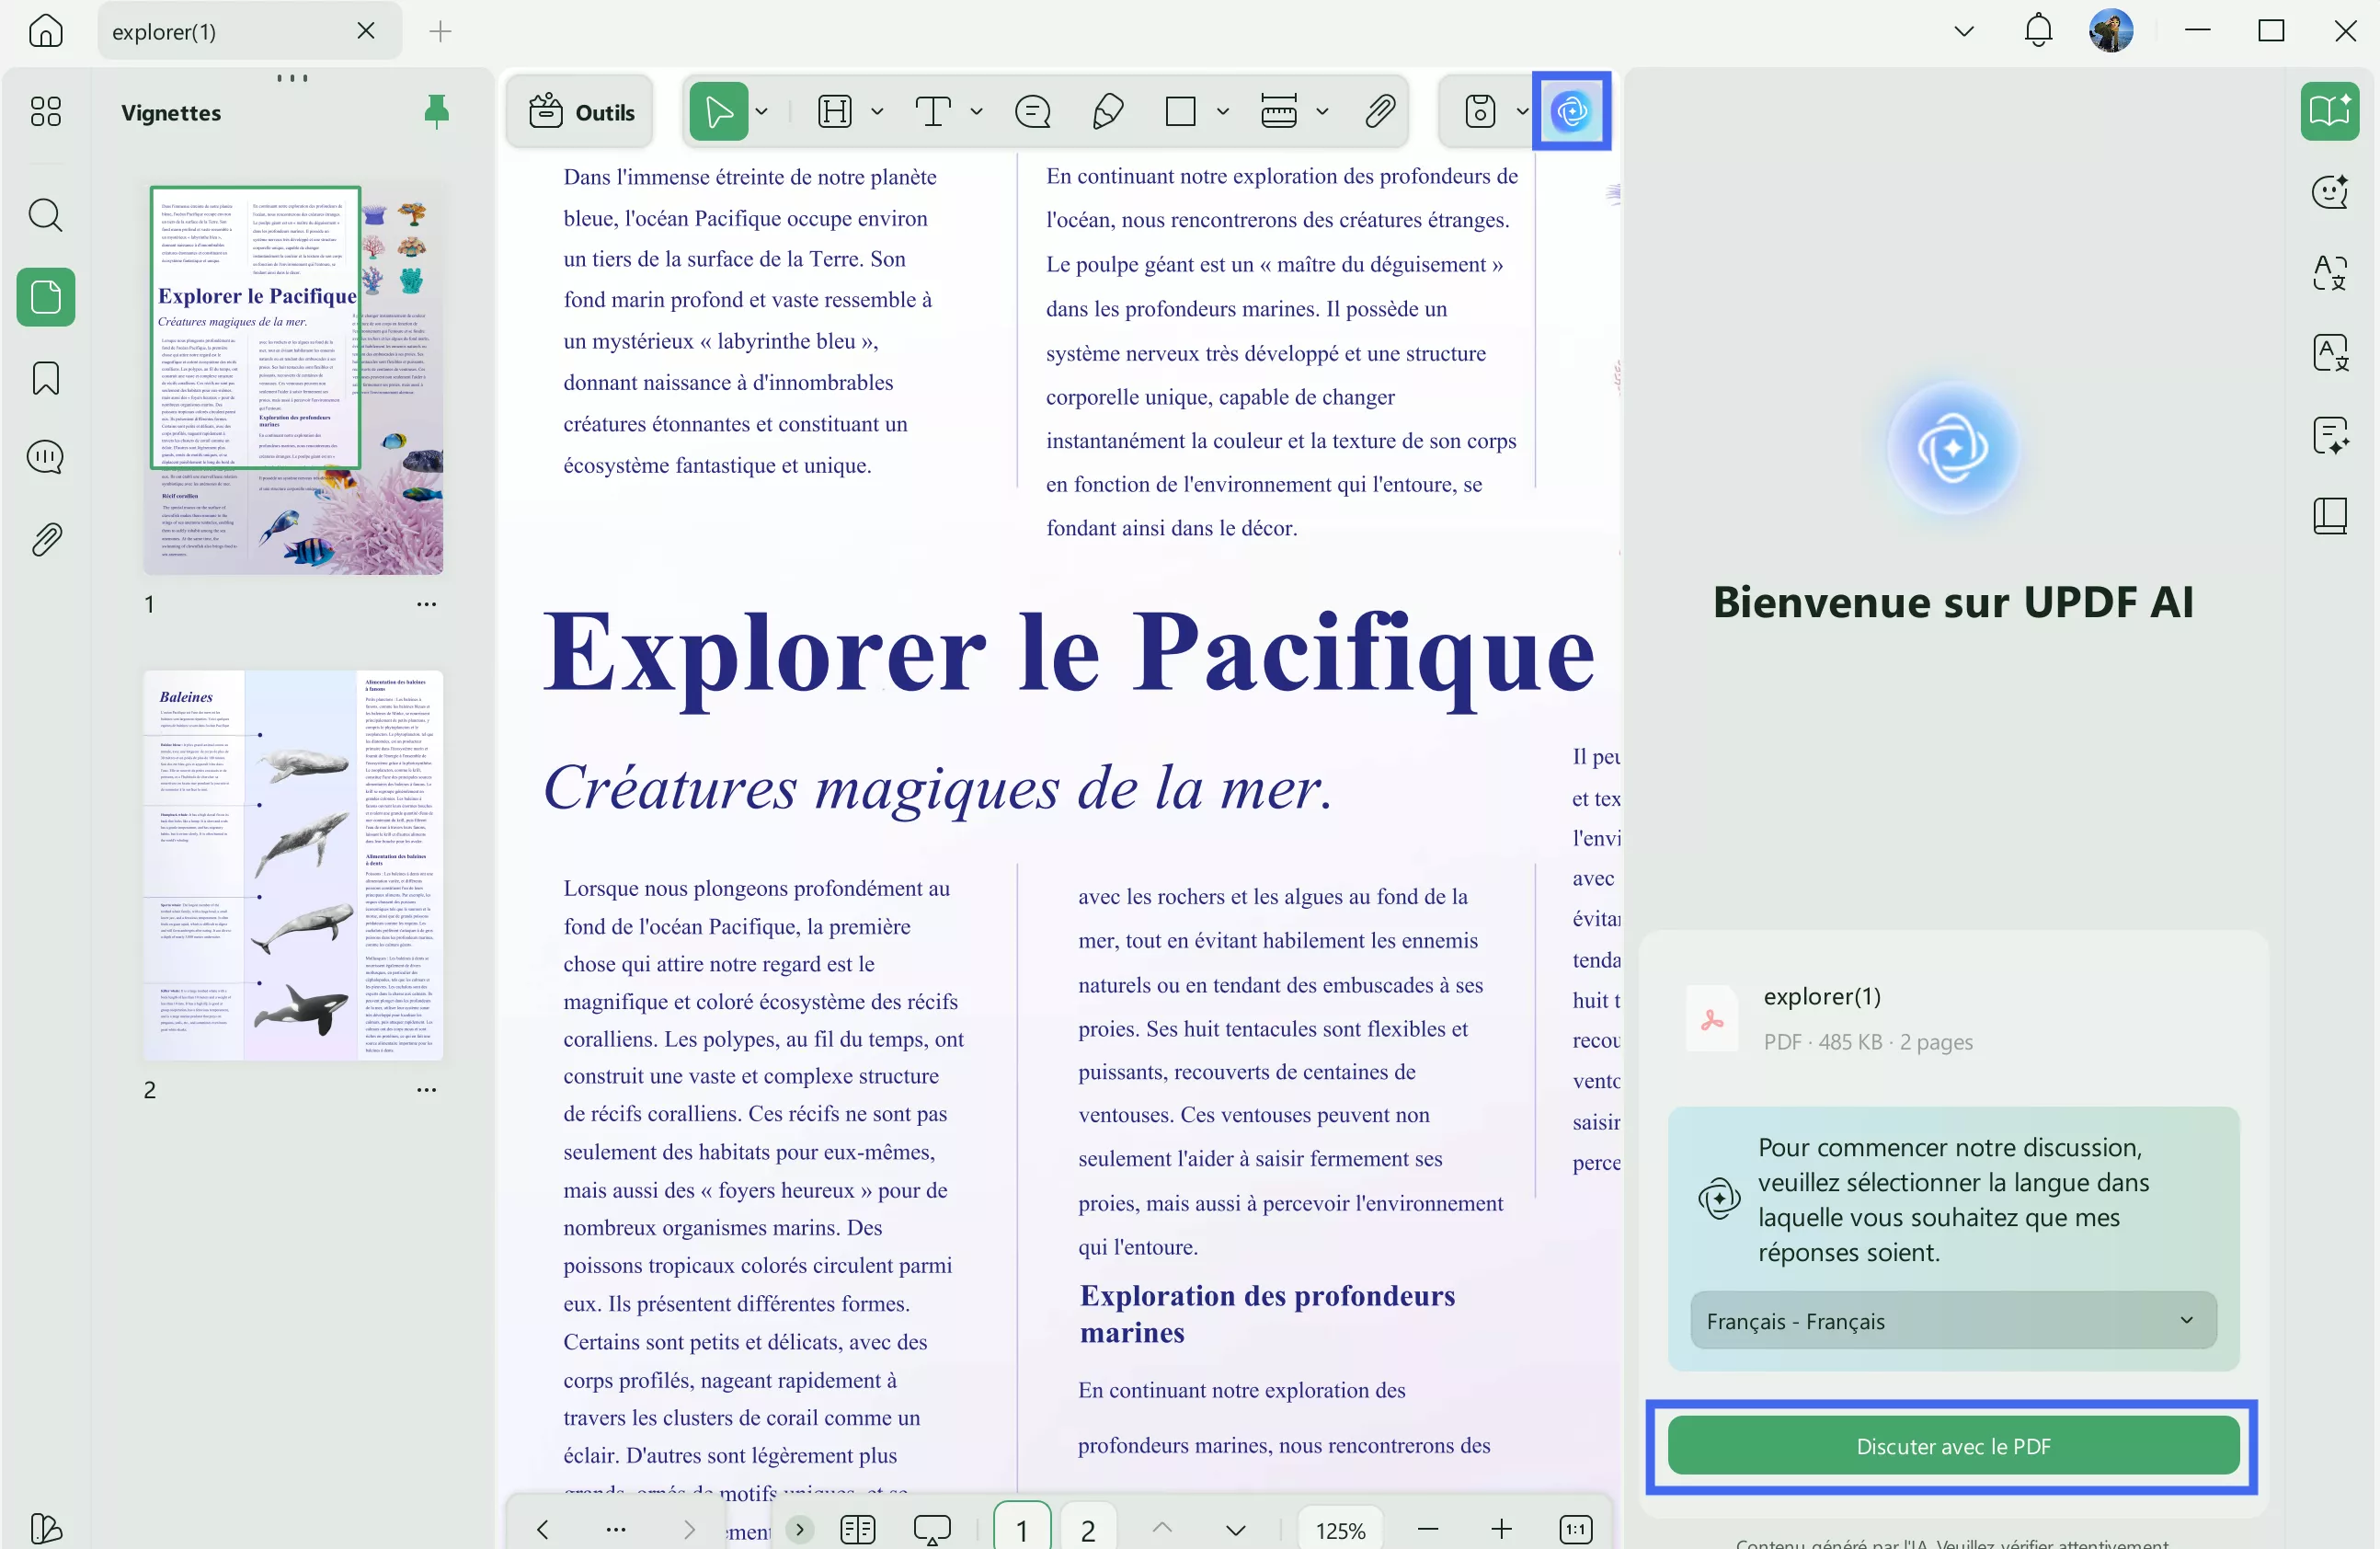Click the Discuter avec le PDF button
The image size is (2380, 1549).
point(1951,1446)
